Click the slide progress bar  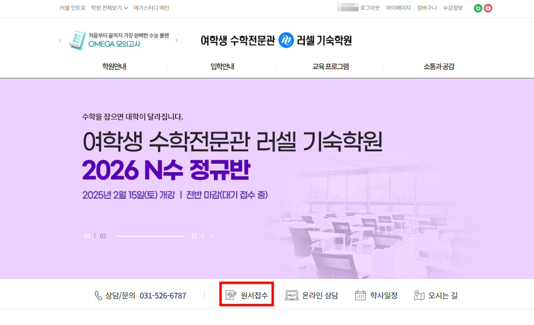point(150,236)
